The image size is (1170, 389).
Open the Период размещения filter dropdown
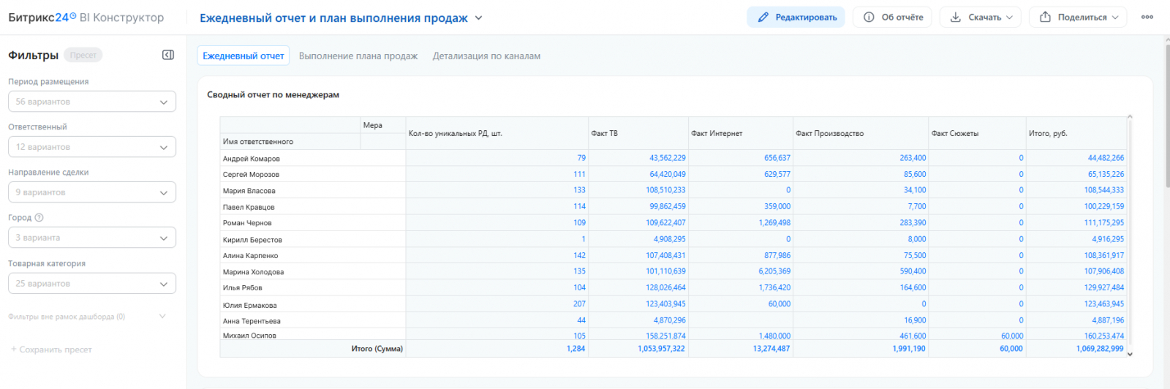pyautogui.click(x=92, y=102)
